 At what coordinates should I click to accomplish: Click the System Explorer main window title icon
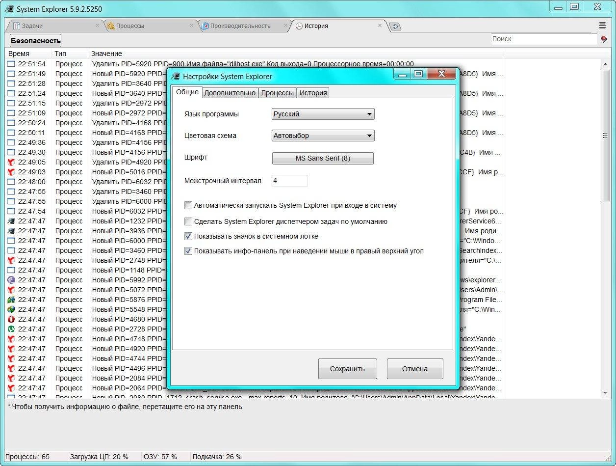[9, 8]
